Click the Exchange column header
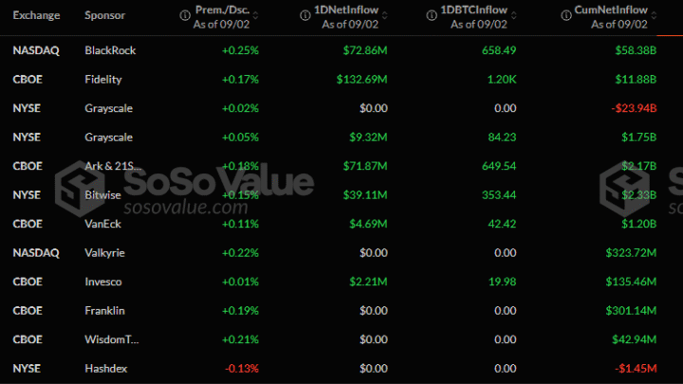This screenshot has width=683, height=384. pyautogui.click(x=36, y=15)
